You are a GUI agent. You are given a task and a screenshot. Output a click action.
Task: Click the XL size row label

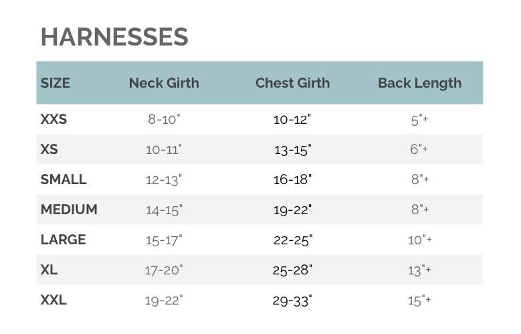49,270
